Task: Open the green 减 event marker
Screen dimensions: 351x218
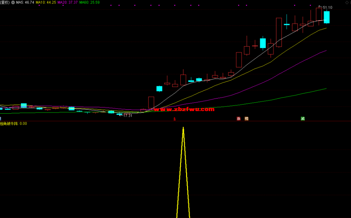Action: pyautogui.click(x=303, y=119)
